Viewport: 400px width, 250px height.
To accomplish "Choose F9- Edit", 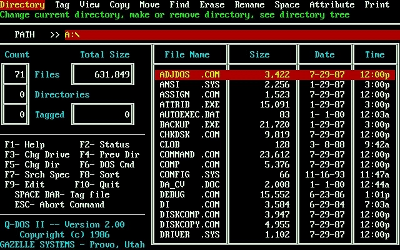I will tap(25, 184).
